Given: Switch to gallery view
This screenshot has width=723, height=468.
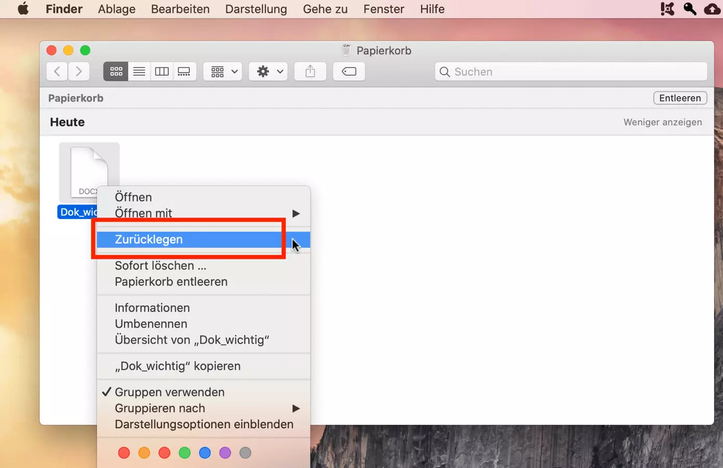Looking at the screenshot, I should coord(185,71).
